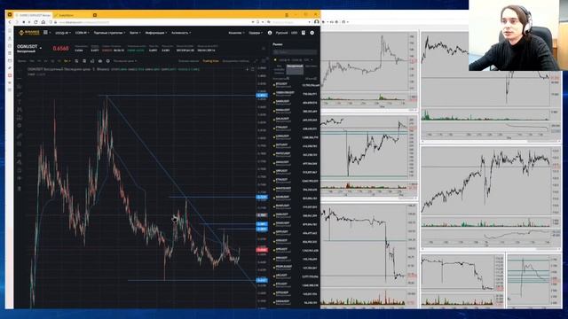This screenshot has width=568, height=319.
Task: Open chart settings gear icon
Action: coord(107,61)
